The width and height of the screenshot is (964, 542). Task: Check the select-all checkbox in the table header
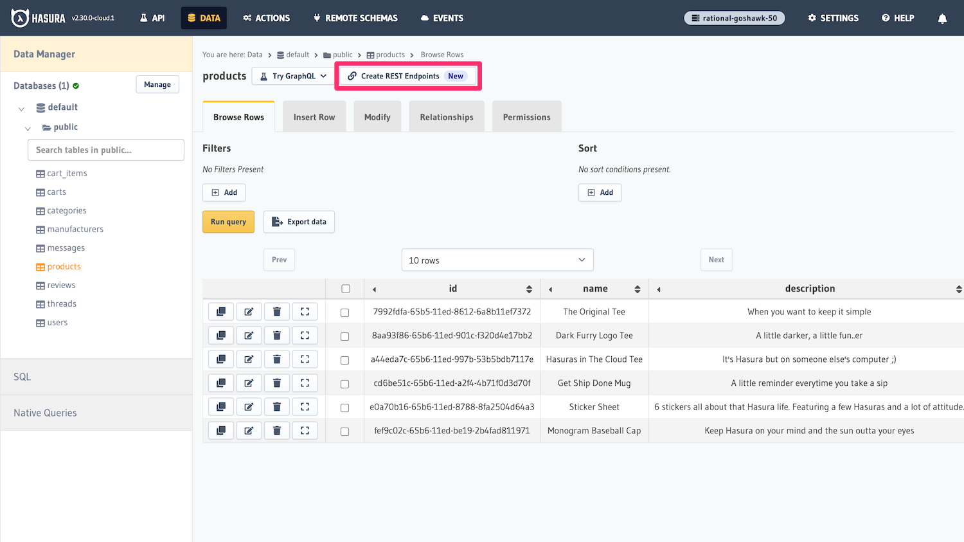pyautogui.click(x=345, y=288)
